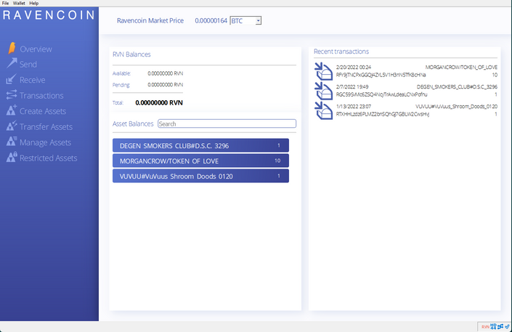The width and height of the screenshot is (512, 332).
Task: Open the File menu
Action: tap(6, 3)
